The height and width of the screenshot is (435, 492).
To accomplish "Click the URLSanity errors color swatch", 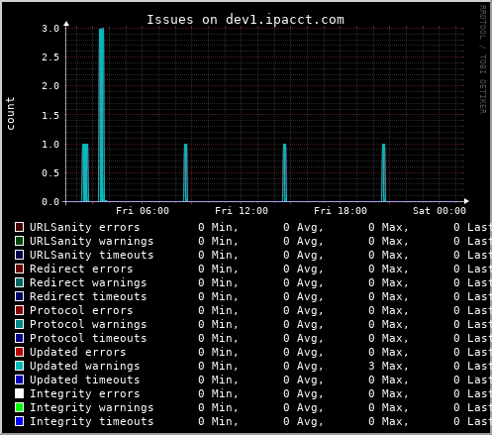I will pyautogui.click(x=19, y=227).
